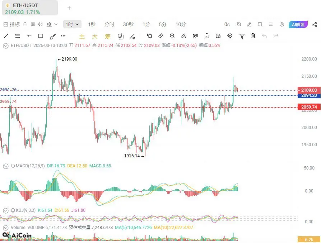Switch to the 5分 timeframe
Image resolution: width=321 pixels, height=243 pixels.
pos(163,24)
